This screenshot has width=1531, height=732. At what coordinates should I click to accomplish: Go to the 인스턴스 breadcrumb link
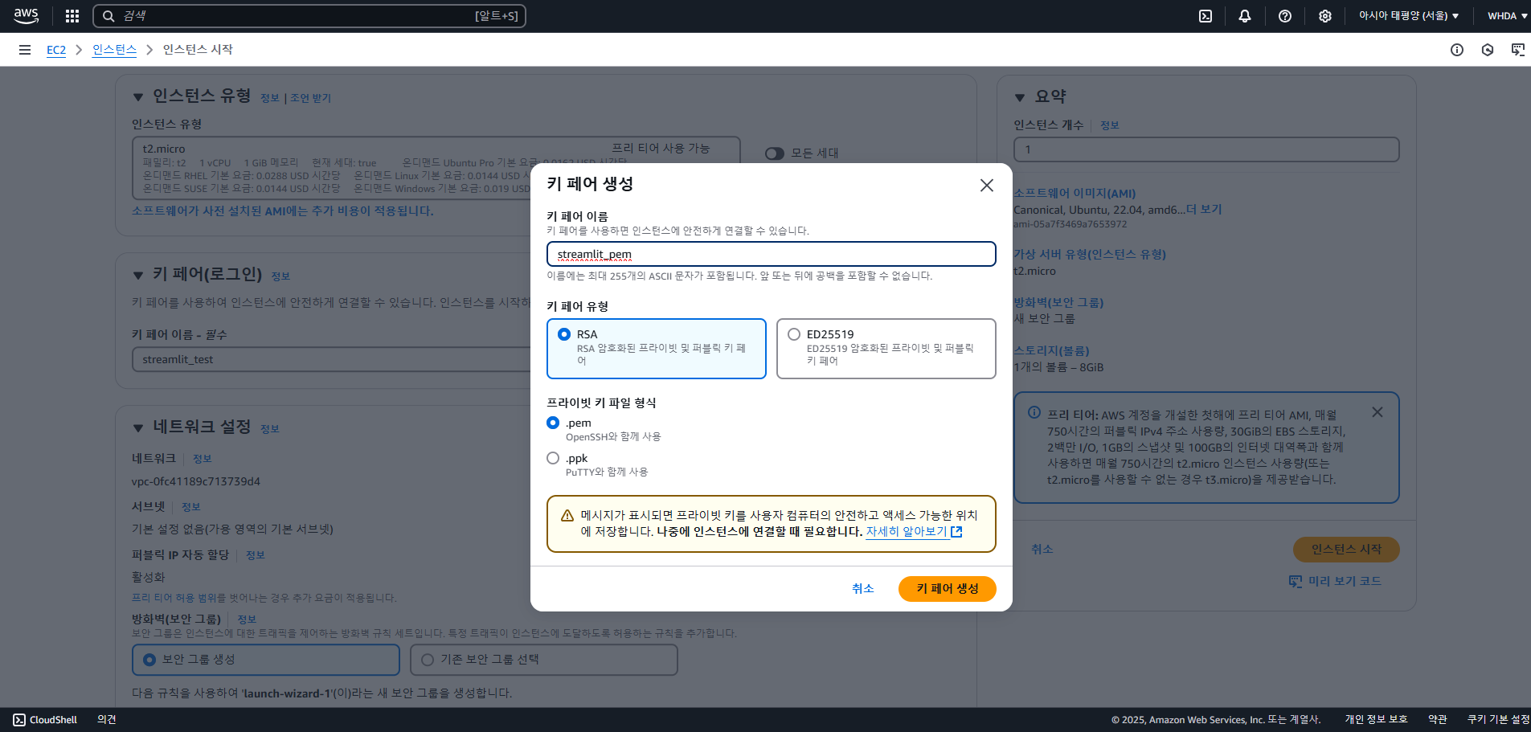tap(114, 50)
